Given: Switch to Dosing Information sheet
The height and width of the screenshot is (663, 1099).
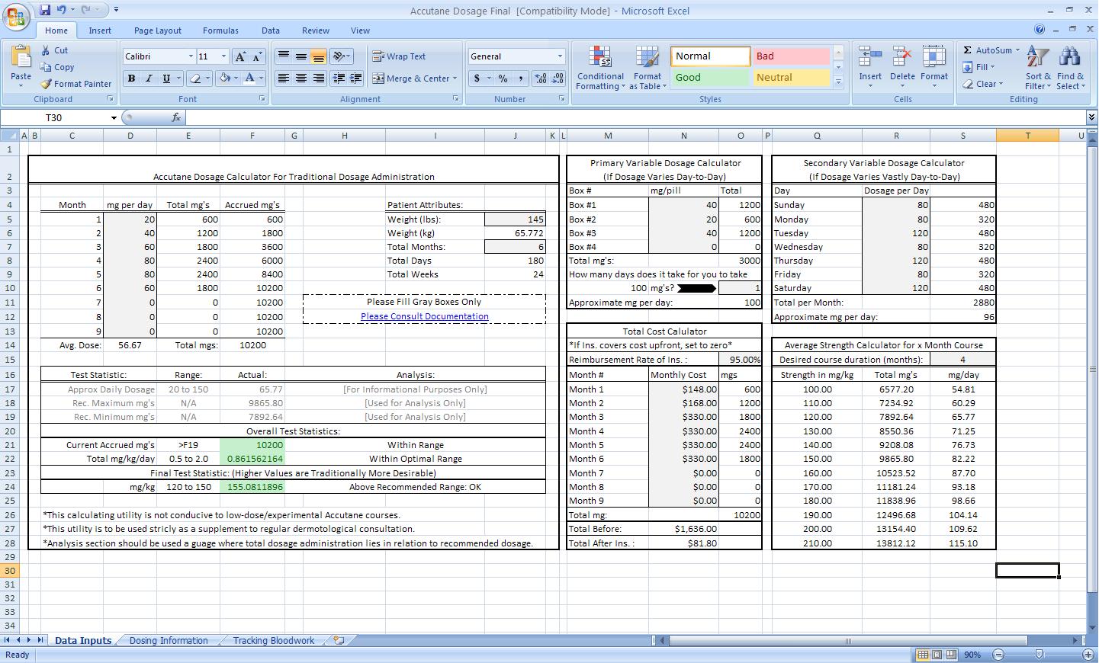Looking at the screenshot, I should pyautogui.click(x=169, y=640).
